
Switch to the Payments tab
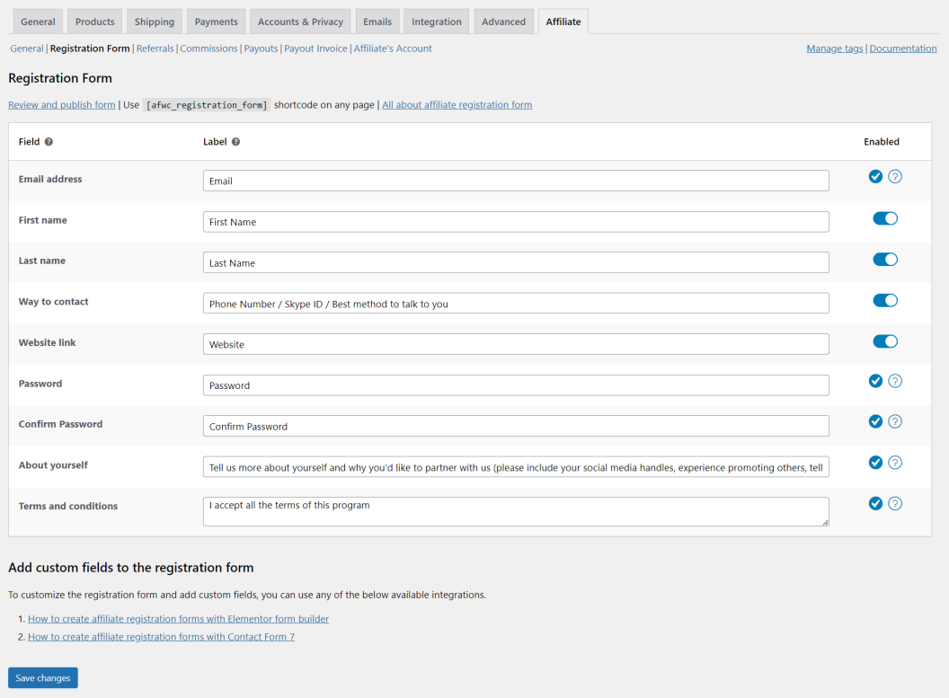pyautogui.click(x=216, y=21)
